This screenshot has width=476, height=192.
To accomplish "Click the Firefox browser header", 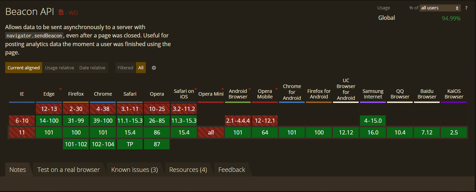I will pyautogui.click(x=76, y=94).
